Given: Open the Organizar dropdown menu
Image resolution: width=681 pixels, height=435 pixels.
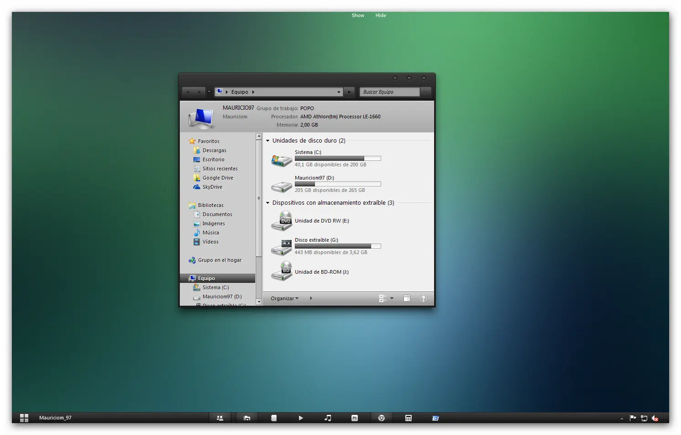Looking at the screenshot, I should coord(284,298).
